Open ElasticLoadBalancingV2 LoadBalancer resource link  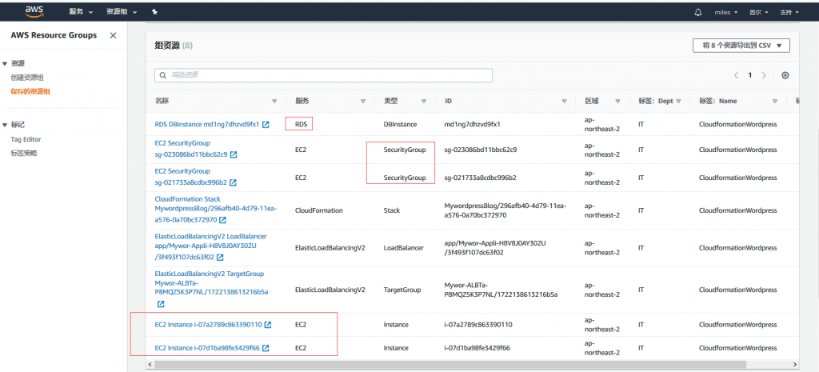(x=210, y=246)
